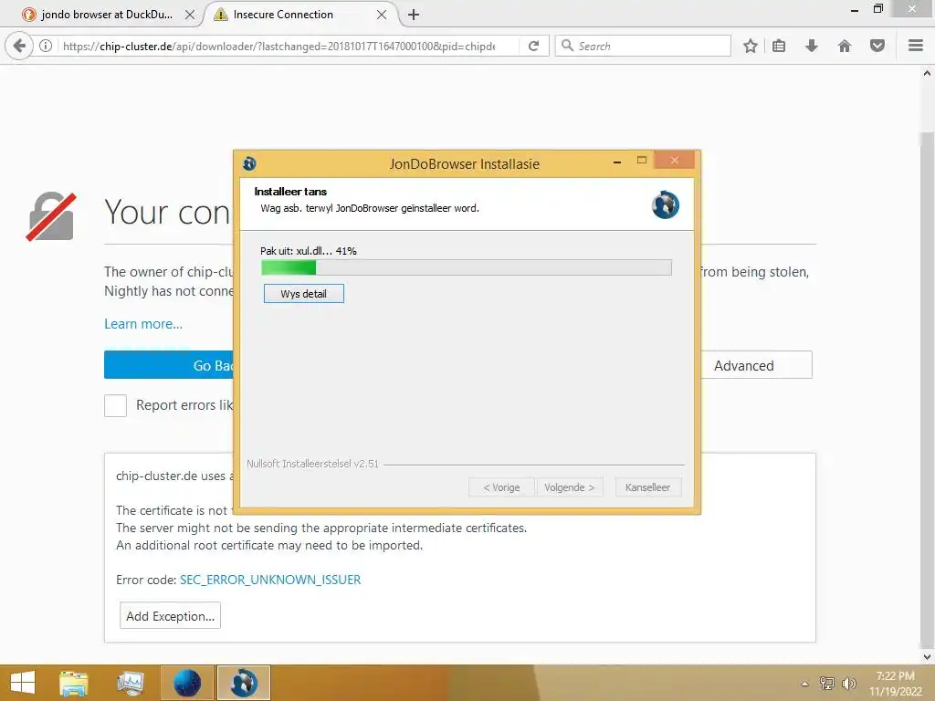The height and width of the screenshot is (701, 935).
Task: Click the installer title bar globe icon
Action: click(249, 163)
